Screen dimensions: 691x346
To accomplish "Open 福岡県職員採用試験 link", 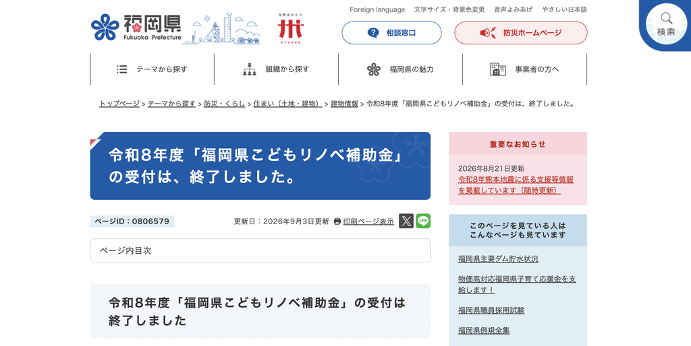I will (x=491, y=310).
